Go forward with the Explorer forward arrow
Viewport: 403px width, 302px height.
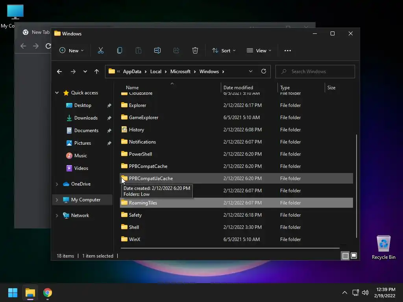tap(73, 72)
